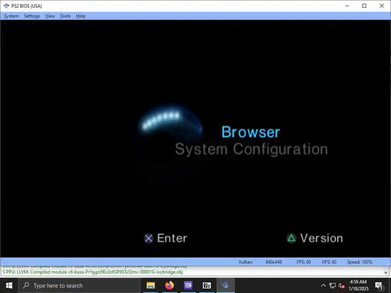Open Firefox from the taskbar
The width and height of the screenshot is (391, 293).
point(169,285)
